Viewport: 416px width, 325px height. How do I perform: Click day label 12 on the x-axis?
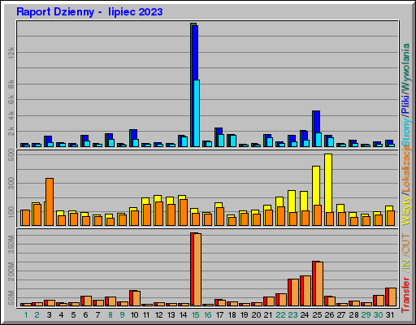(x=158, y=315)
